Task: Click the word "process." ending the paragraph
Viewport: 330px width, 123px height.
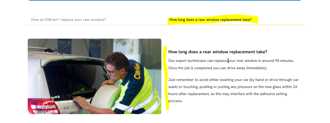Action: 175,101
